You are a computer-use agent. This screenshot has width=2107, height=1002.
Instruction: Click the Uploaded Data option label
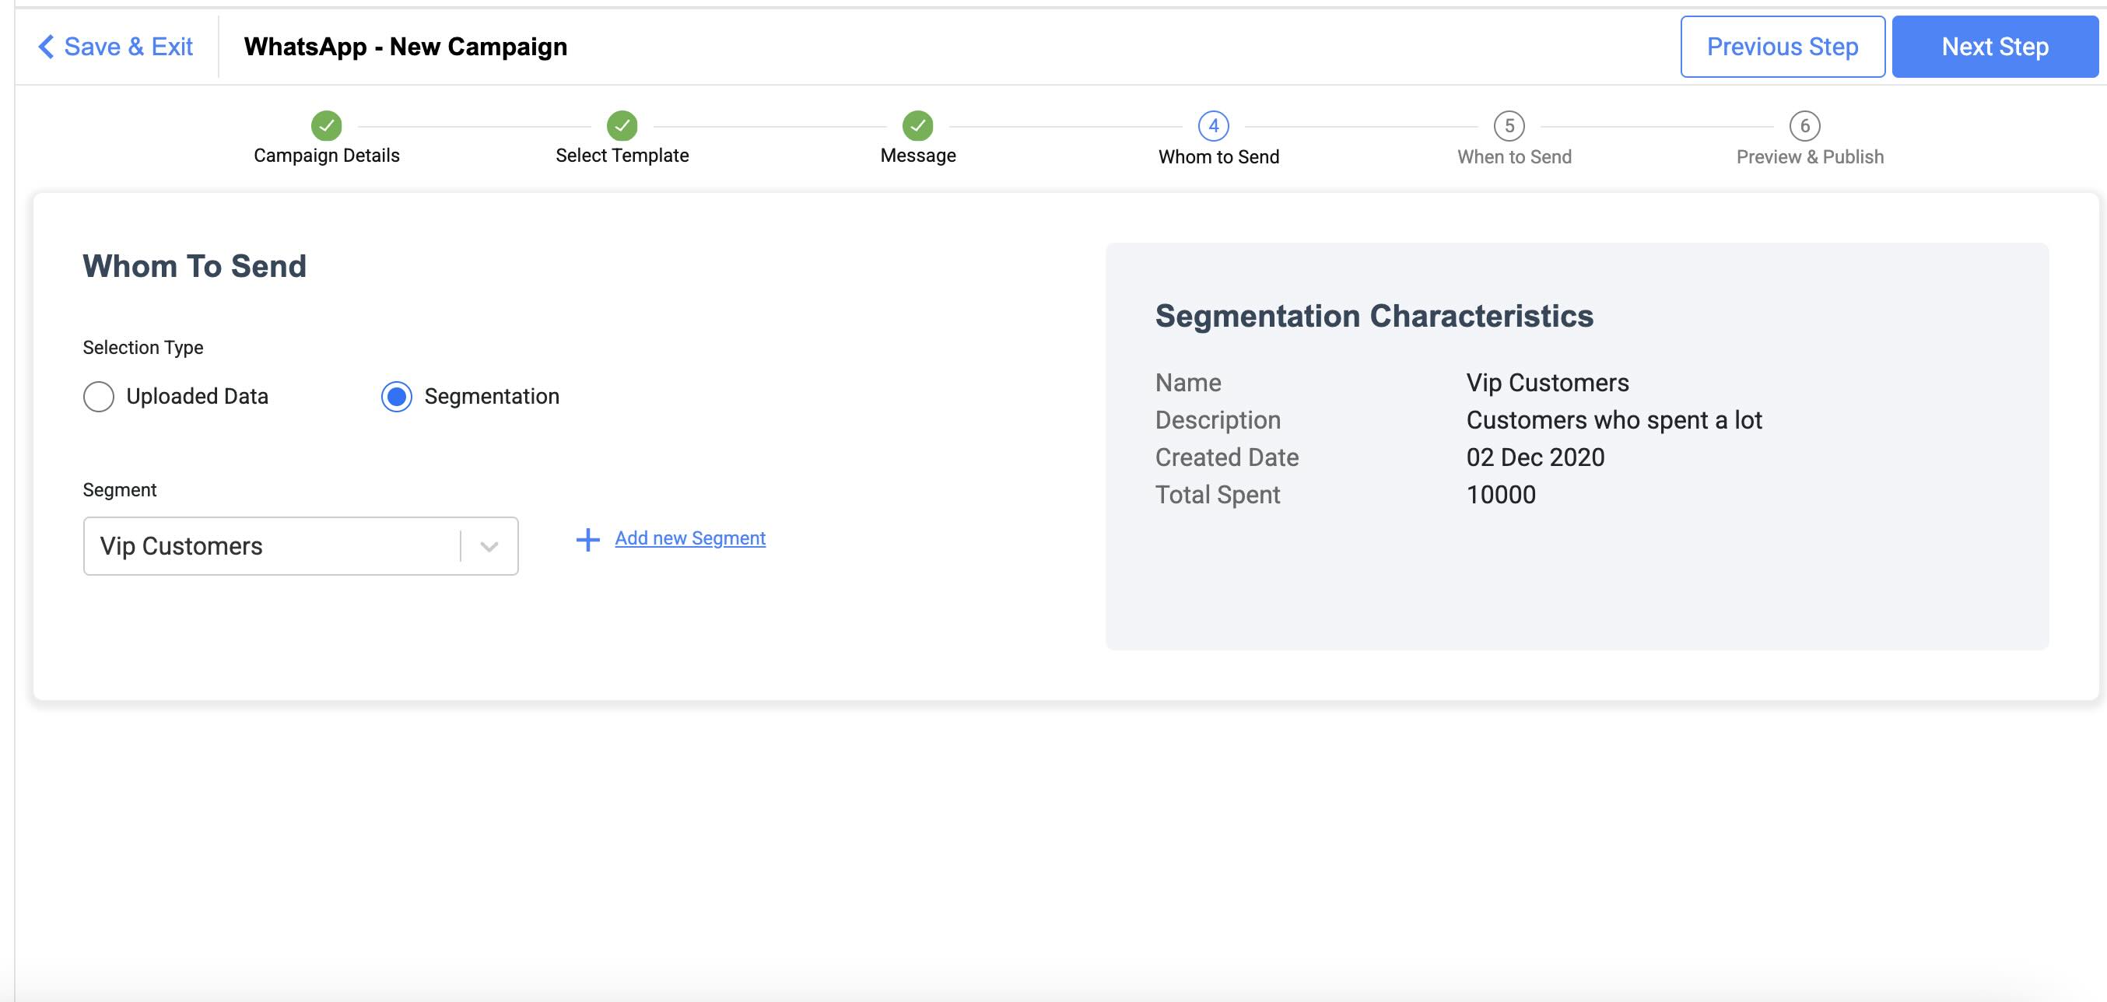tap(197, 397)
